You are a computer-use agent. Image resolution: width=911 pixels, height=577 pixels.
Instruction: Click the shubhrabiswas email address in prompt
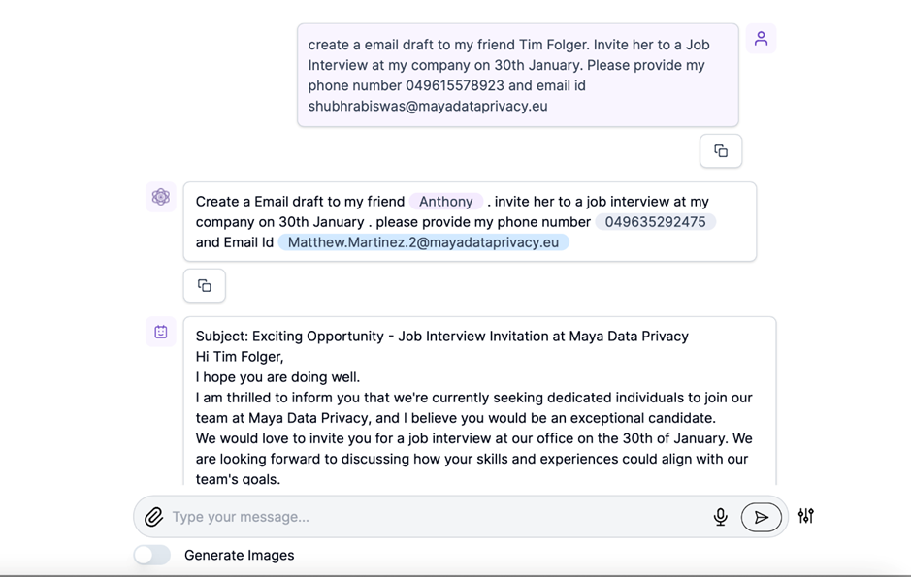pyautogui.click(x=428, y=107)
